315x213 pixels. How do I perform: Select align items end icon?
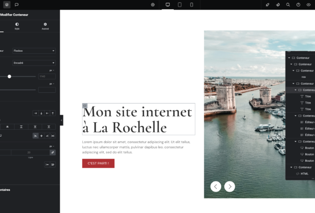47,136
